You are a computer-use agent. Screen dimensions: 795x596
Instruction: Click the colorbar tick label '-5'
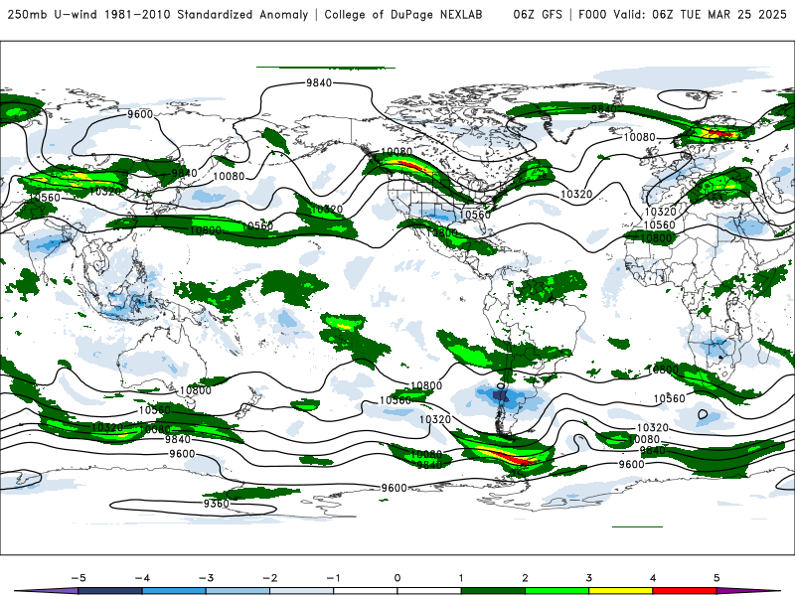coord(79,578)
